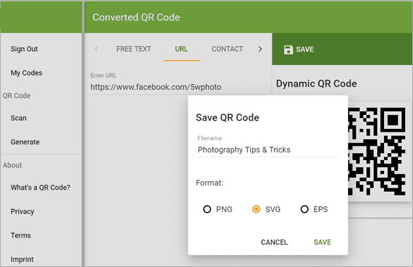
Task: Select the SVG format radio button
Action: click(256, 209)
